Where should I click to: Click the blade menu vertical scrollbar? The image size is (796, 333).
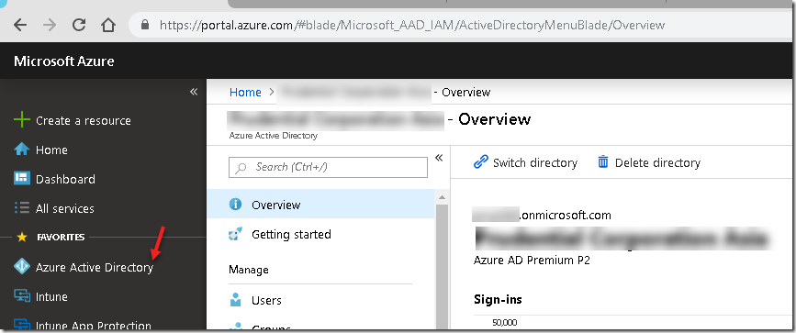coord(442,266)
